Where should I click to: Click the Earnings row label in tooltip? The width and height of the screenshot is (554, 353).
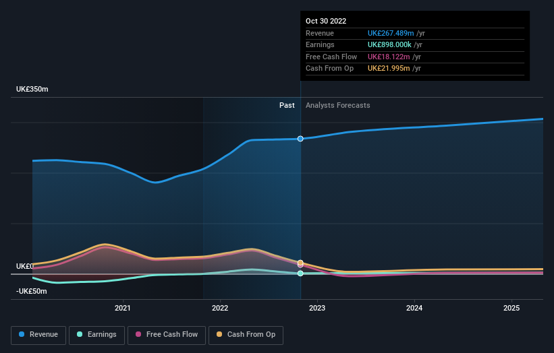320,44
